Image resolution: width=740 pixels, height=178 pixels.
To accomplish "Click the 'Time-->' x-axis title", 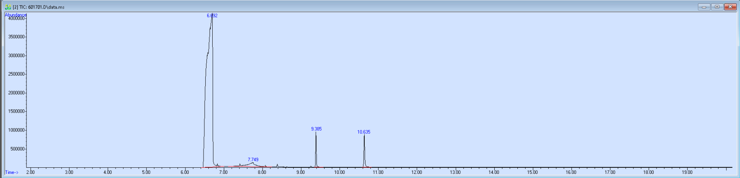I will coord(12,172).
